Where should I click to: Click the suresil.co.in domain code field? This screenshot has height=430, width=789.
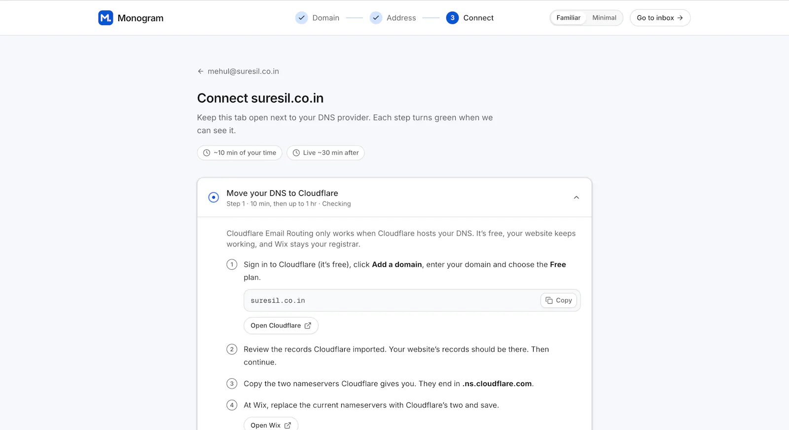coord(412,300)
